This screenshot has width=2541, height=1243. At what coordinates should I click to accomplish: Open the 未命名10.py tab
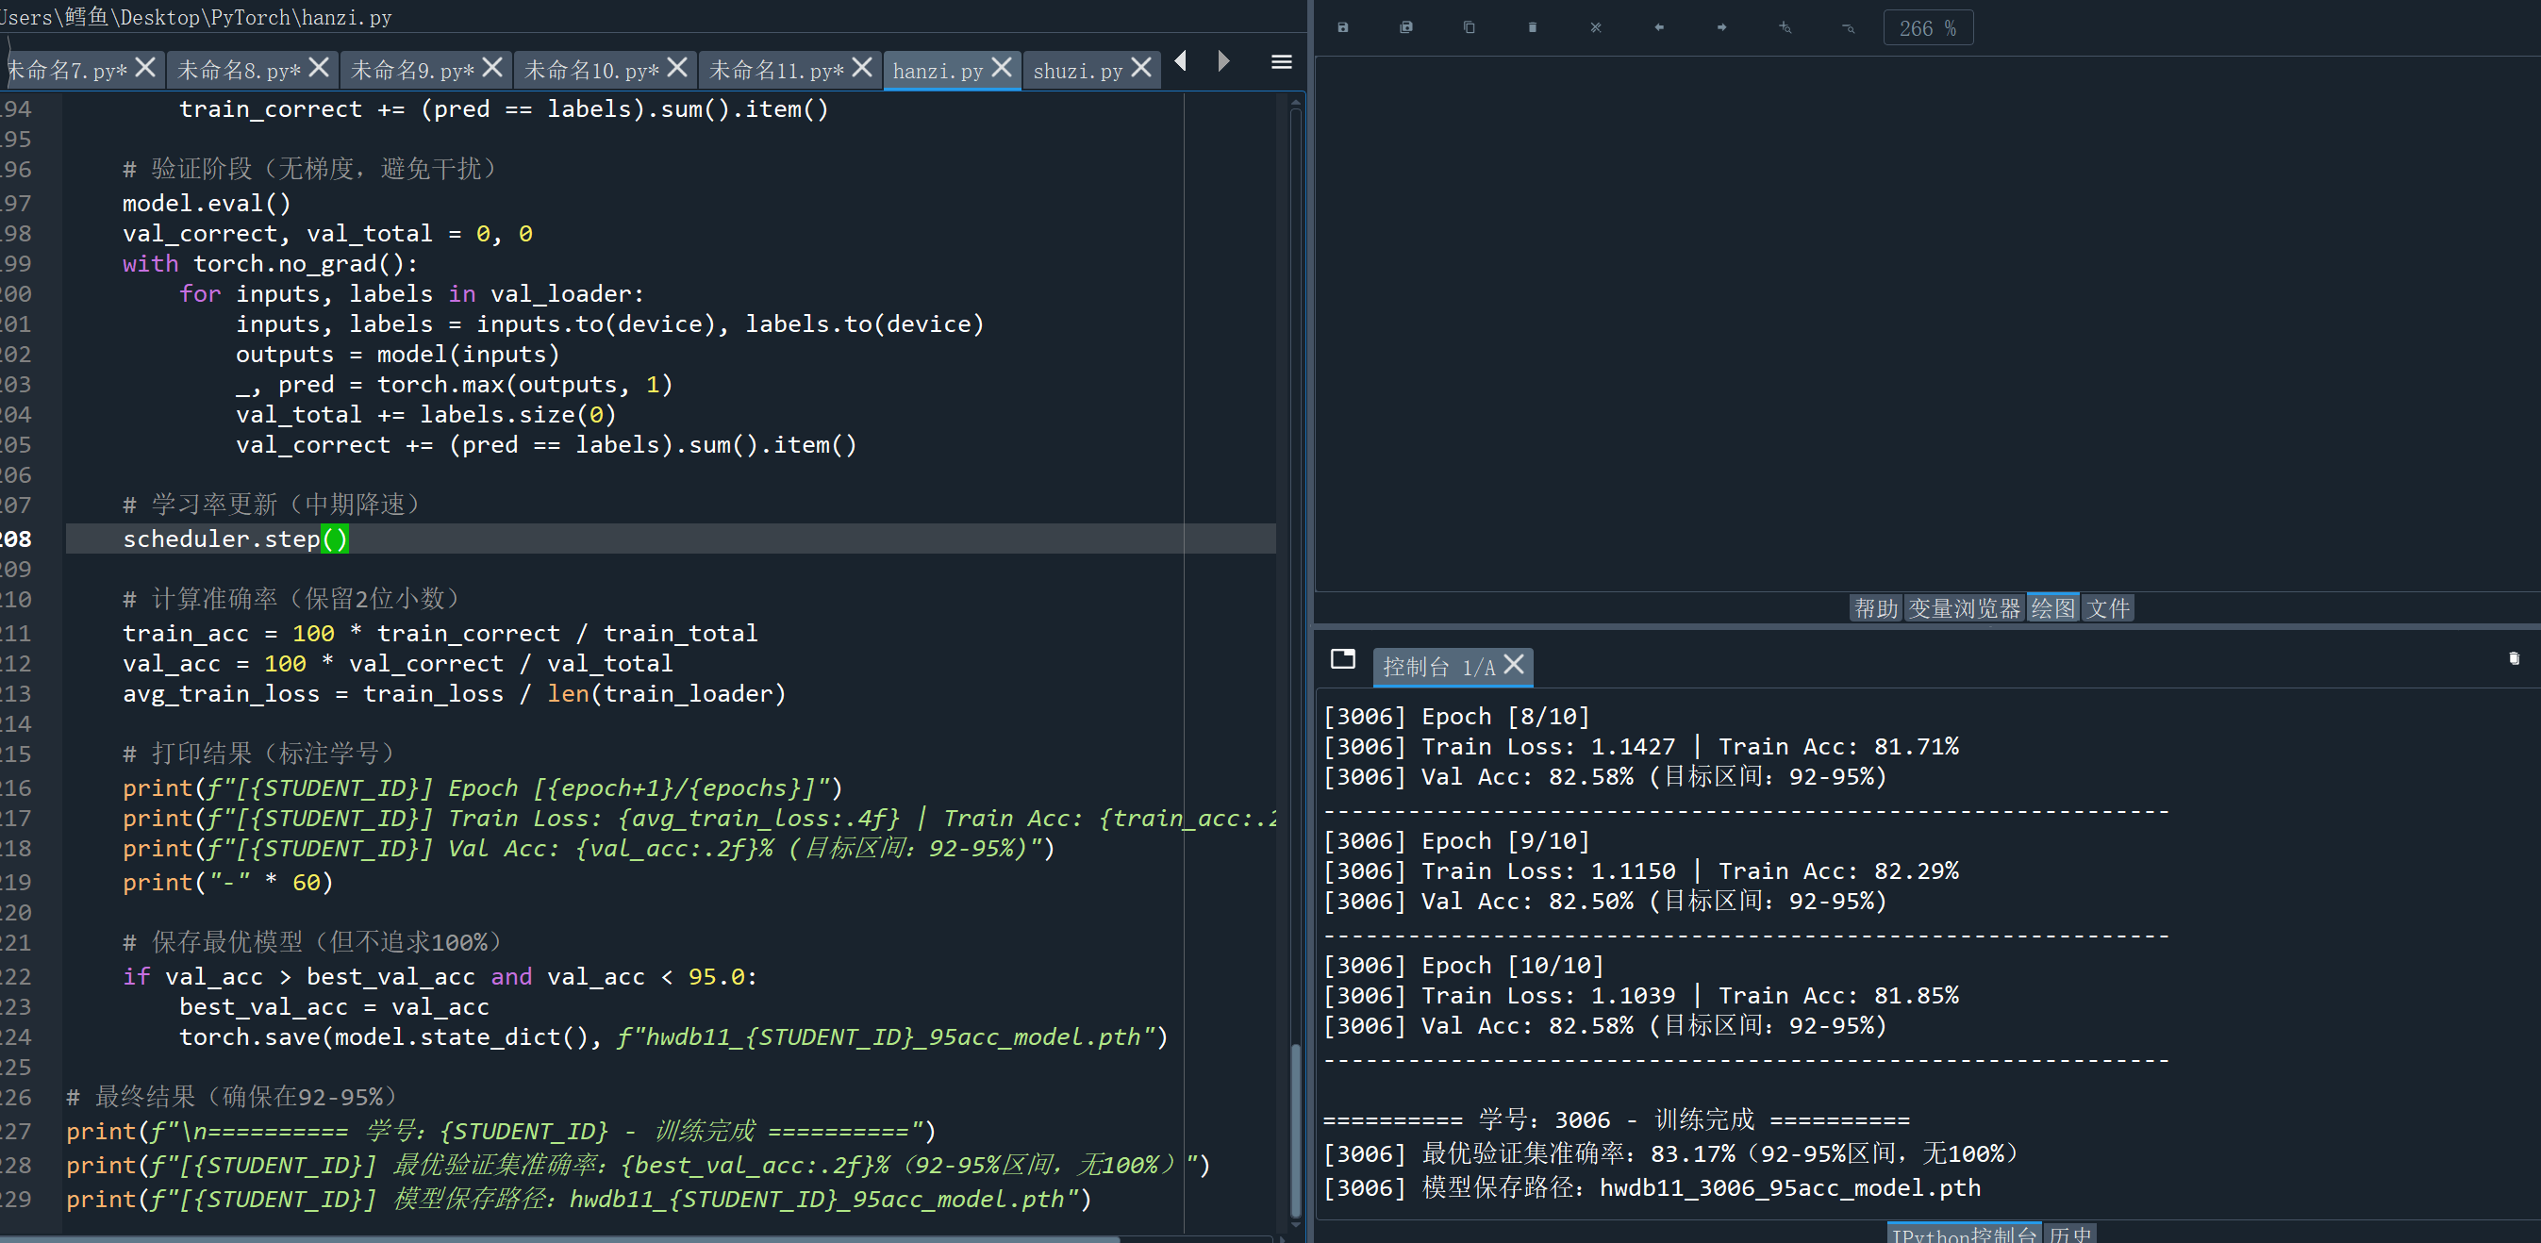(x=590, y=71)
